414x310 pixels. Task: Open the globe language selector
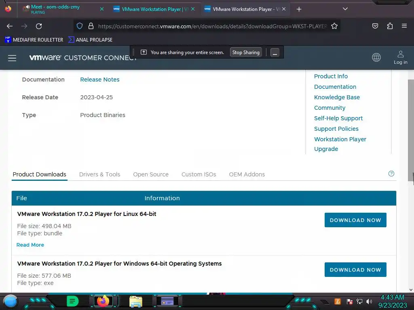(x=376, y=57)
